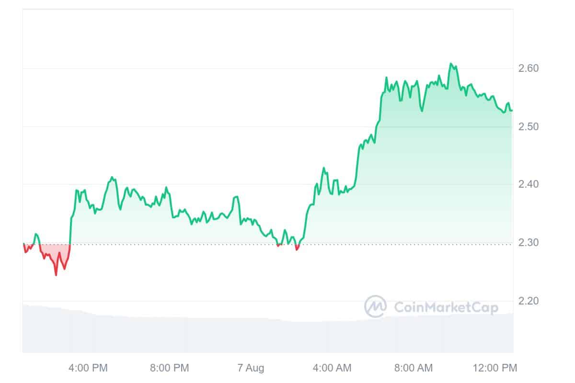Select the 7 Aug date label
The image size is (575, 383).
click(251, 368)
